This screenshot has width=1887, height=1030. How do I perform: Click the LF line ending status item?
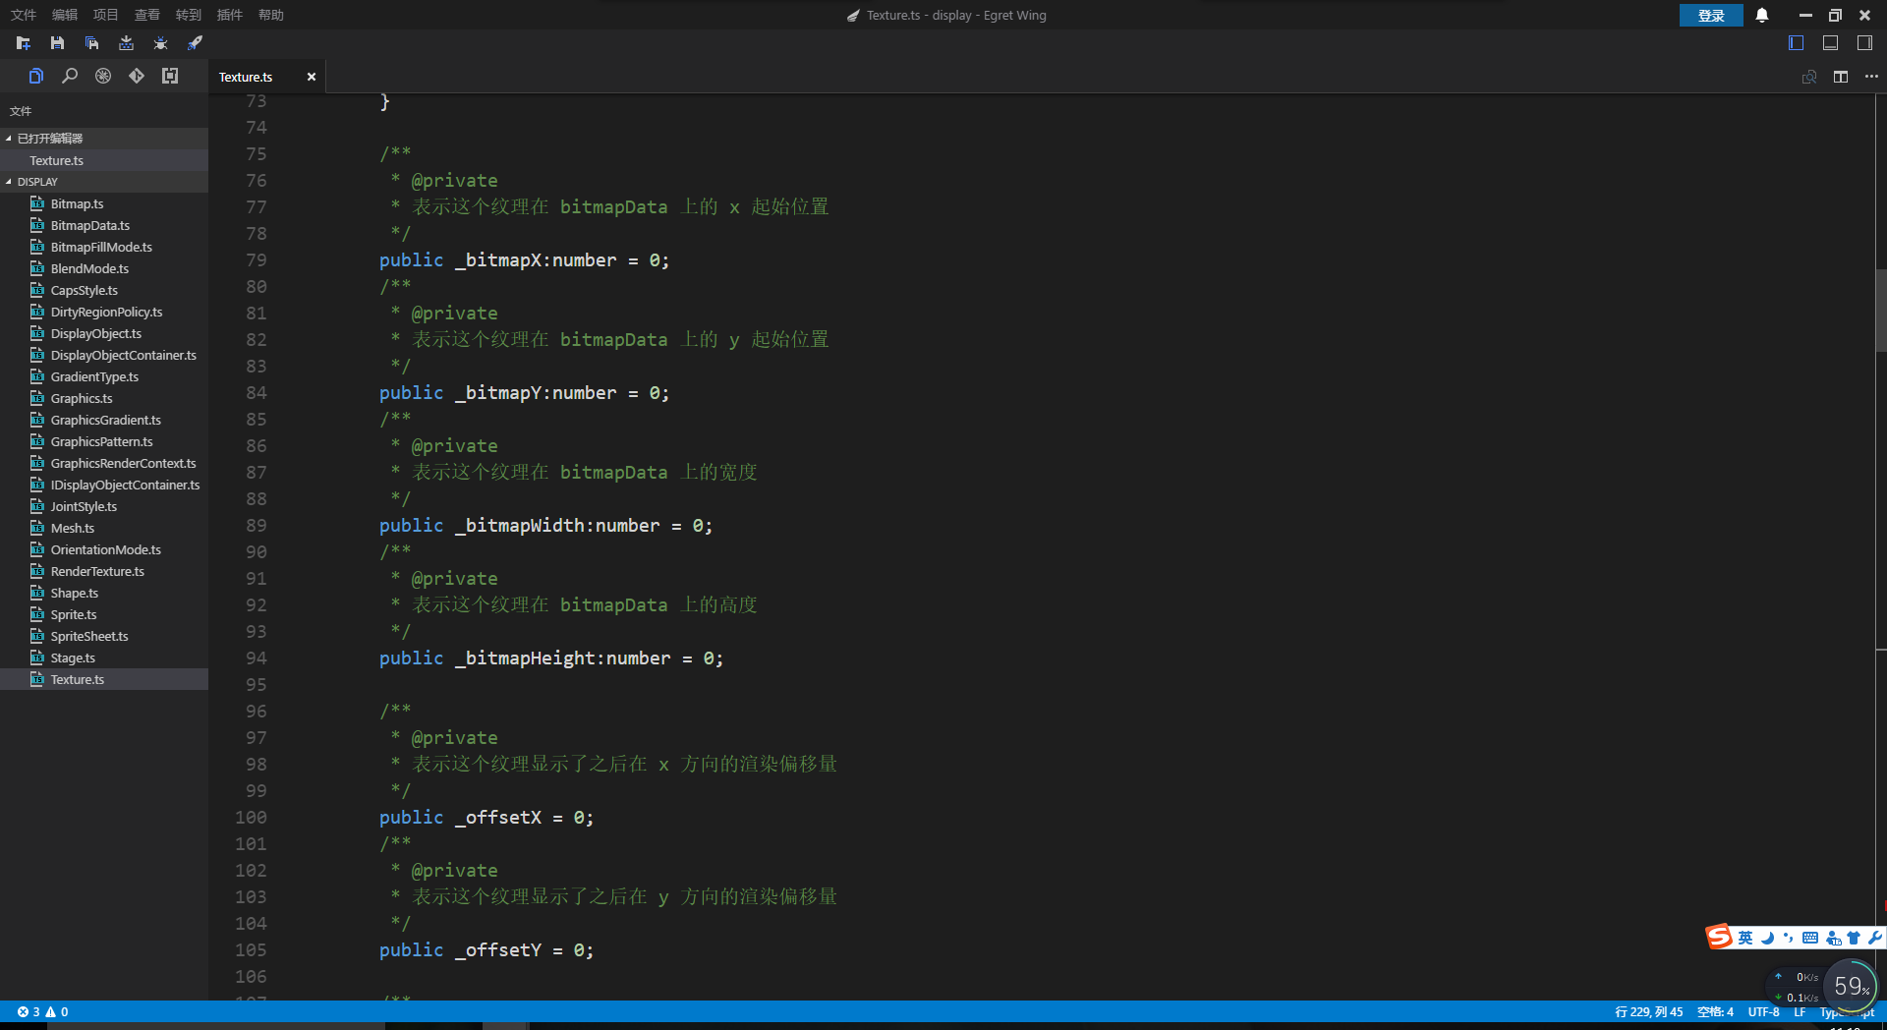coord(1800,1011)
